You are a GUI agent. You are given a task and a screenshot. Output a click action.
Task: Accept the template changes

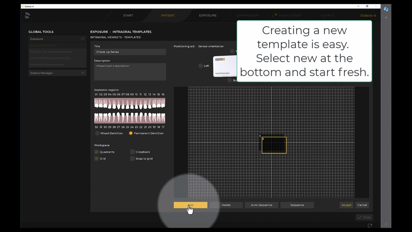pos(347,205)
